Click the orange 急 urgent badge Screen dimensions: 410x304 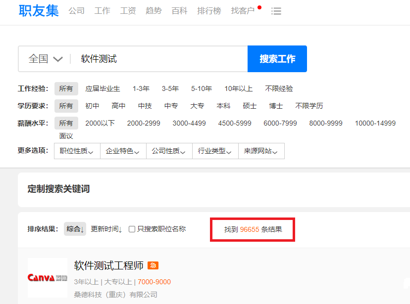(x=153, y=265)
